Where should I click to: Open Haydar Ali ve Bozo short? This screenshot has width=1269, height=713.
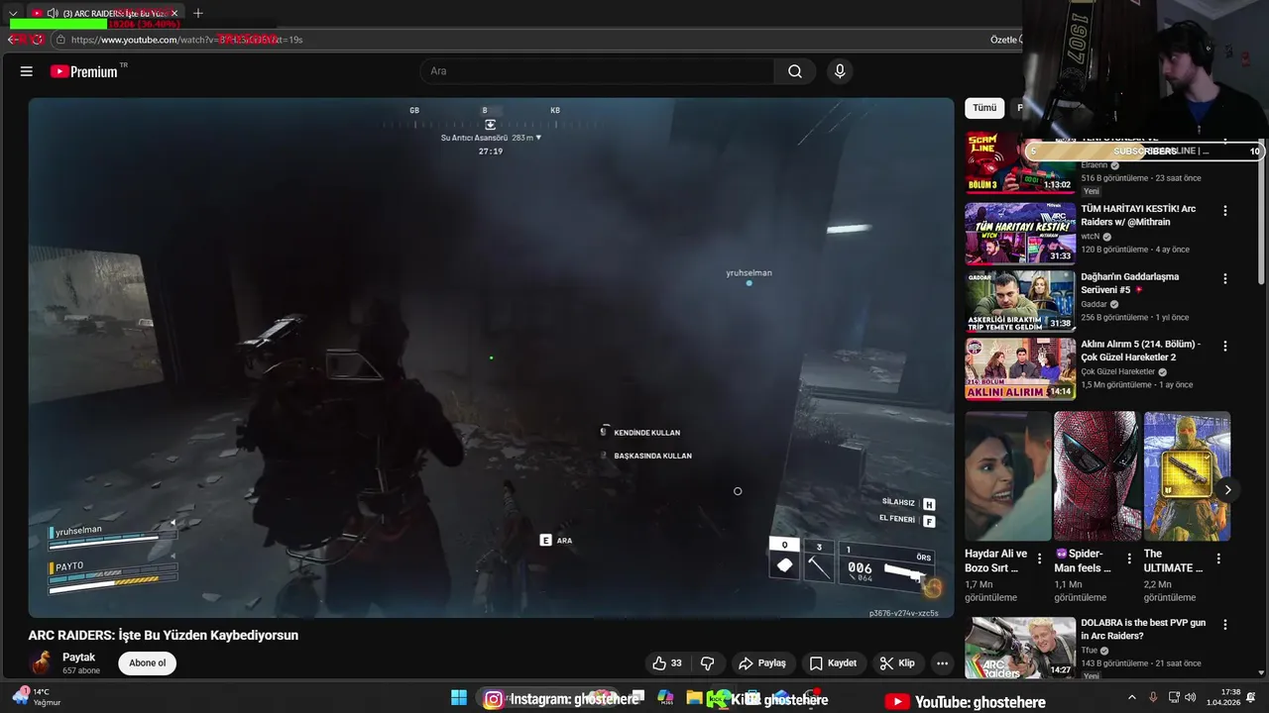point(1008,475)
